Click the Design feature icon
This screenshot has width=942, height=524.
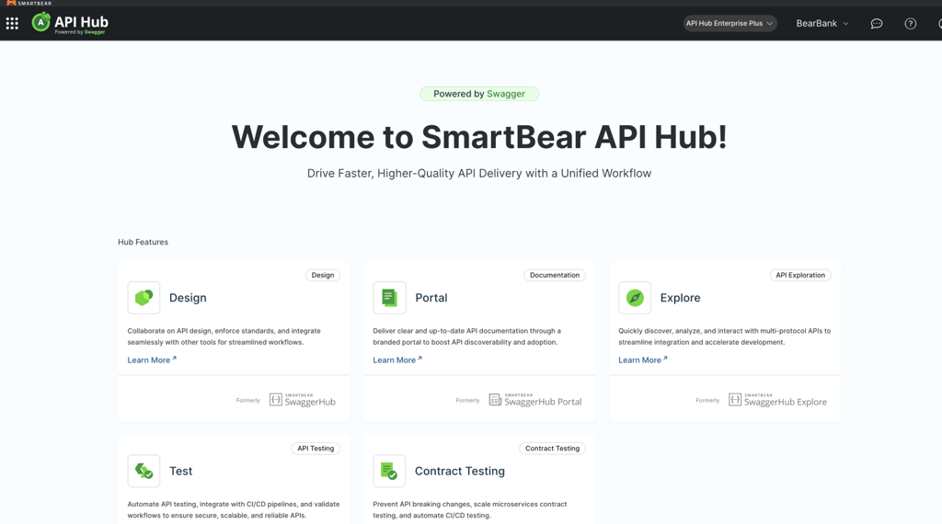tap(144, 298)
